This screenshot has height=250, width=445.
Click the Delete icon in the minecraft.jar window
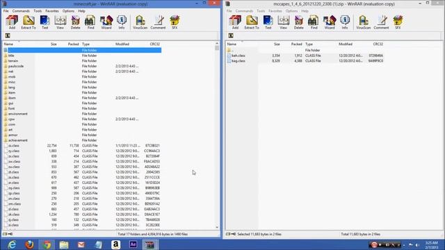tap(76, 22)
